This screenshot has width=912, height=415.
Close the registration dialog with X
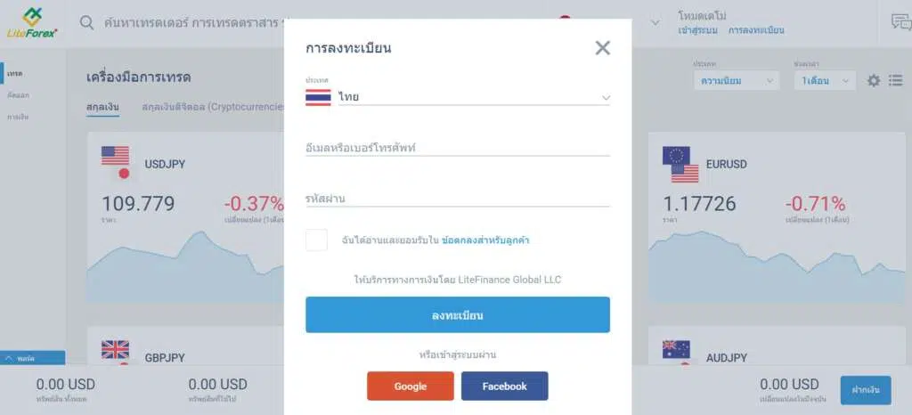(603, 48)
